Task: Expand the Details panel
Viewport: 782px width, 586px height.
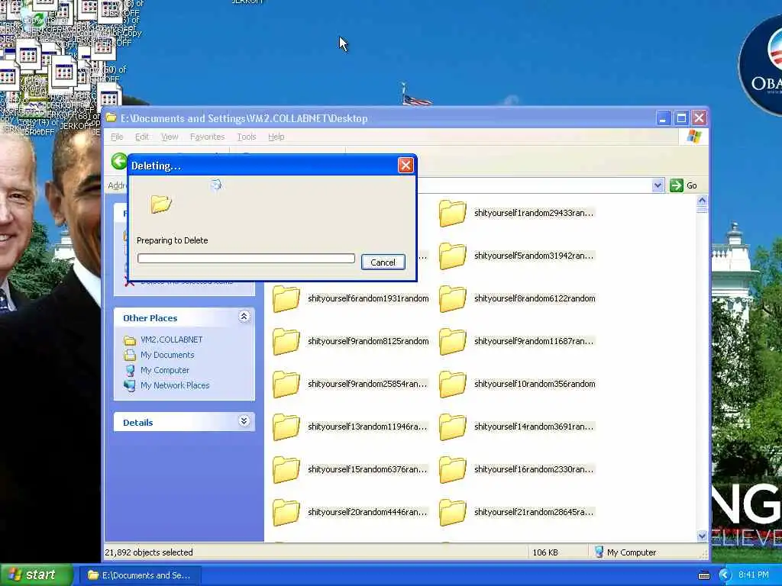Action: point(244,421)
